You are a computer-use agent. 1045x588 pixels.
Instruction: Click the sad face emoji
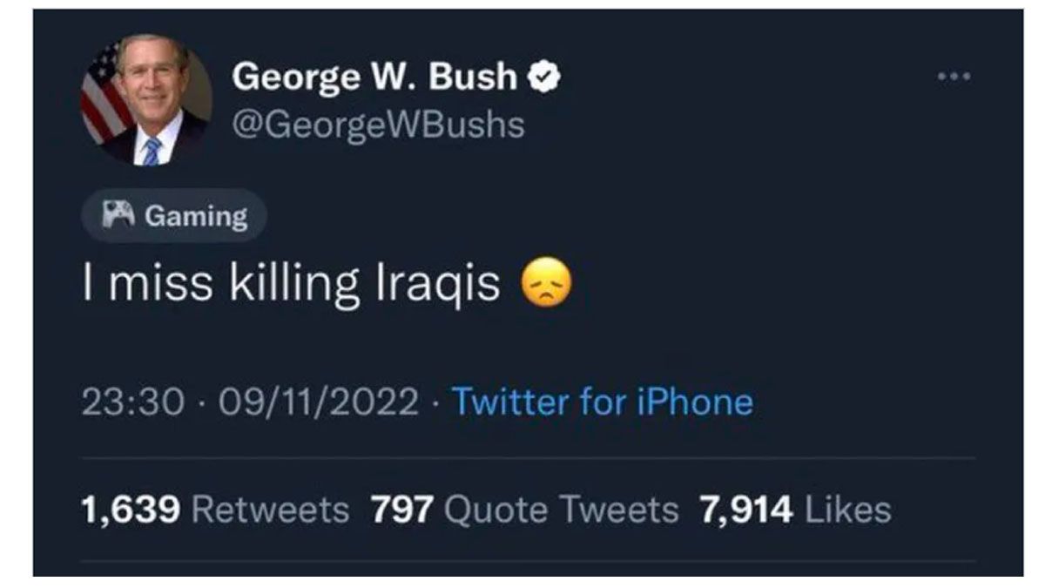coord(546,283)
